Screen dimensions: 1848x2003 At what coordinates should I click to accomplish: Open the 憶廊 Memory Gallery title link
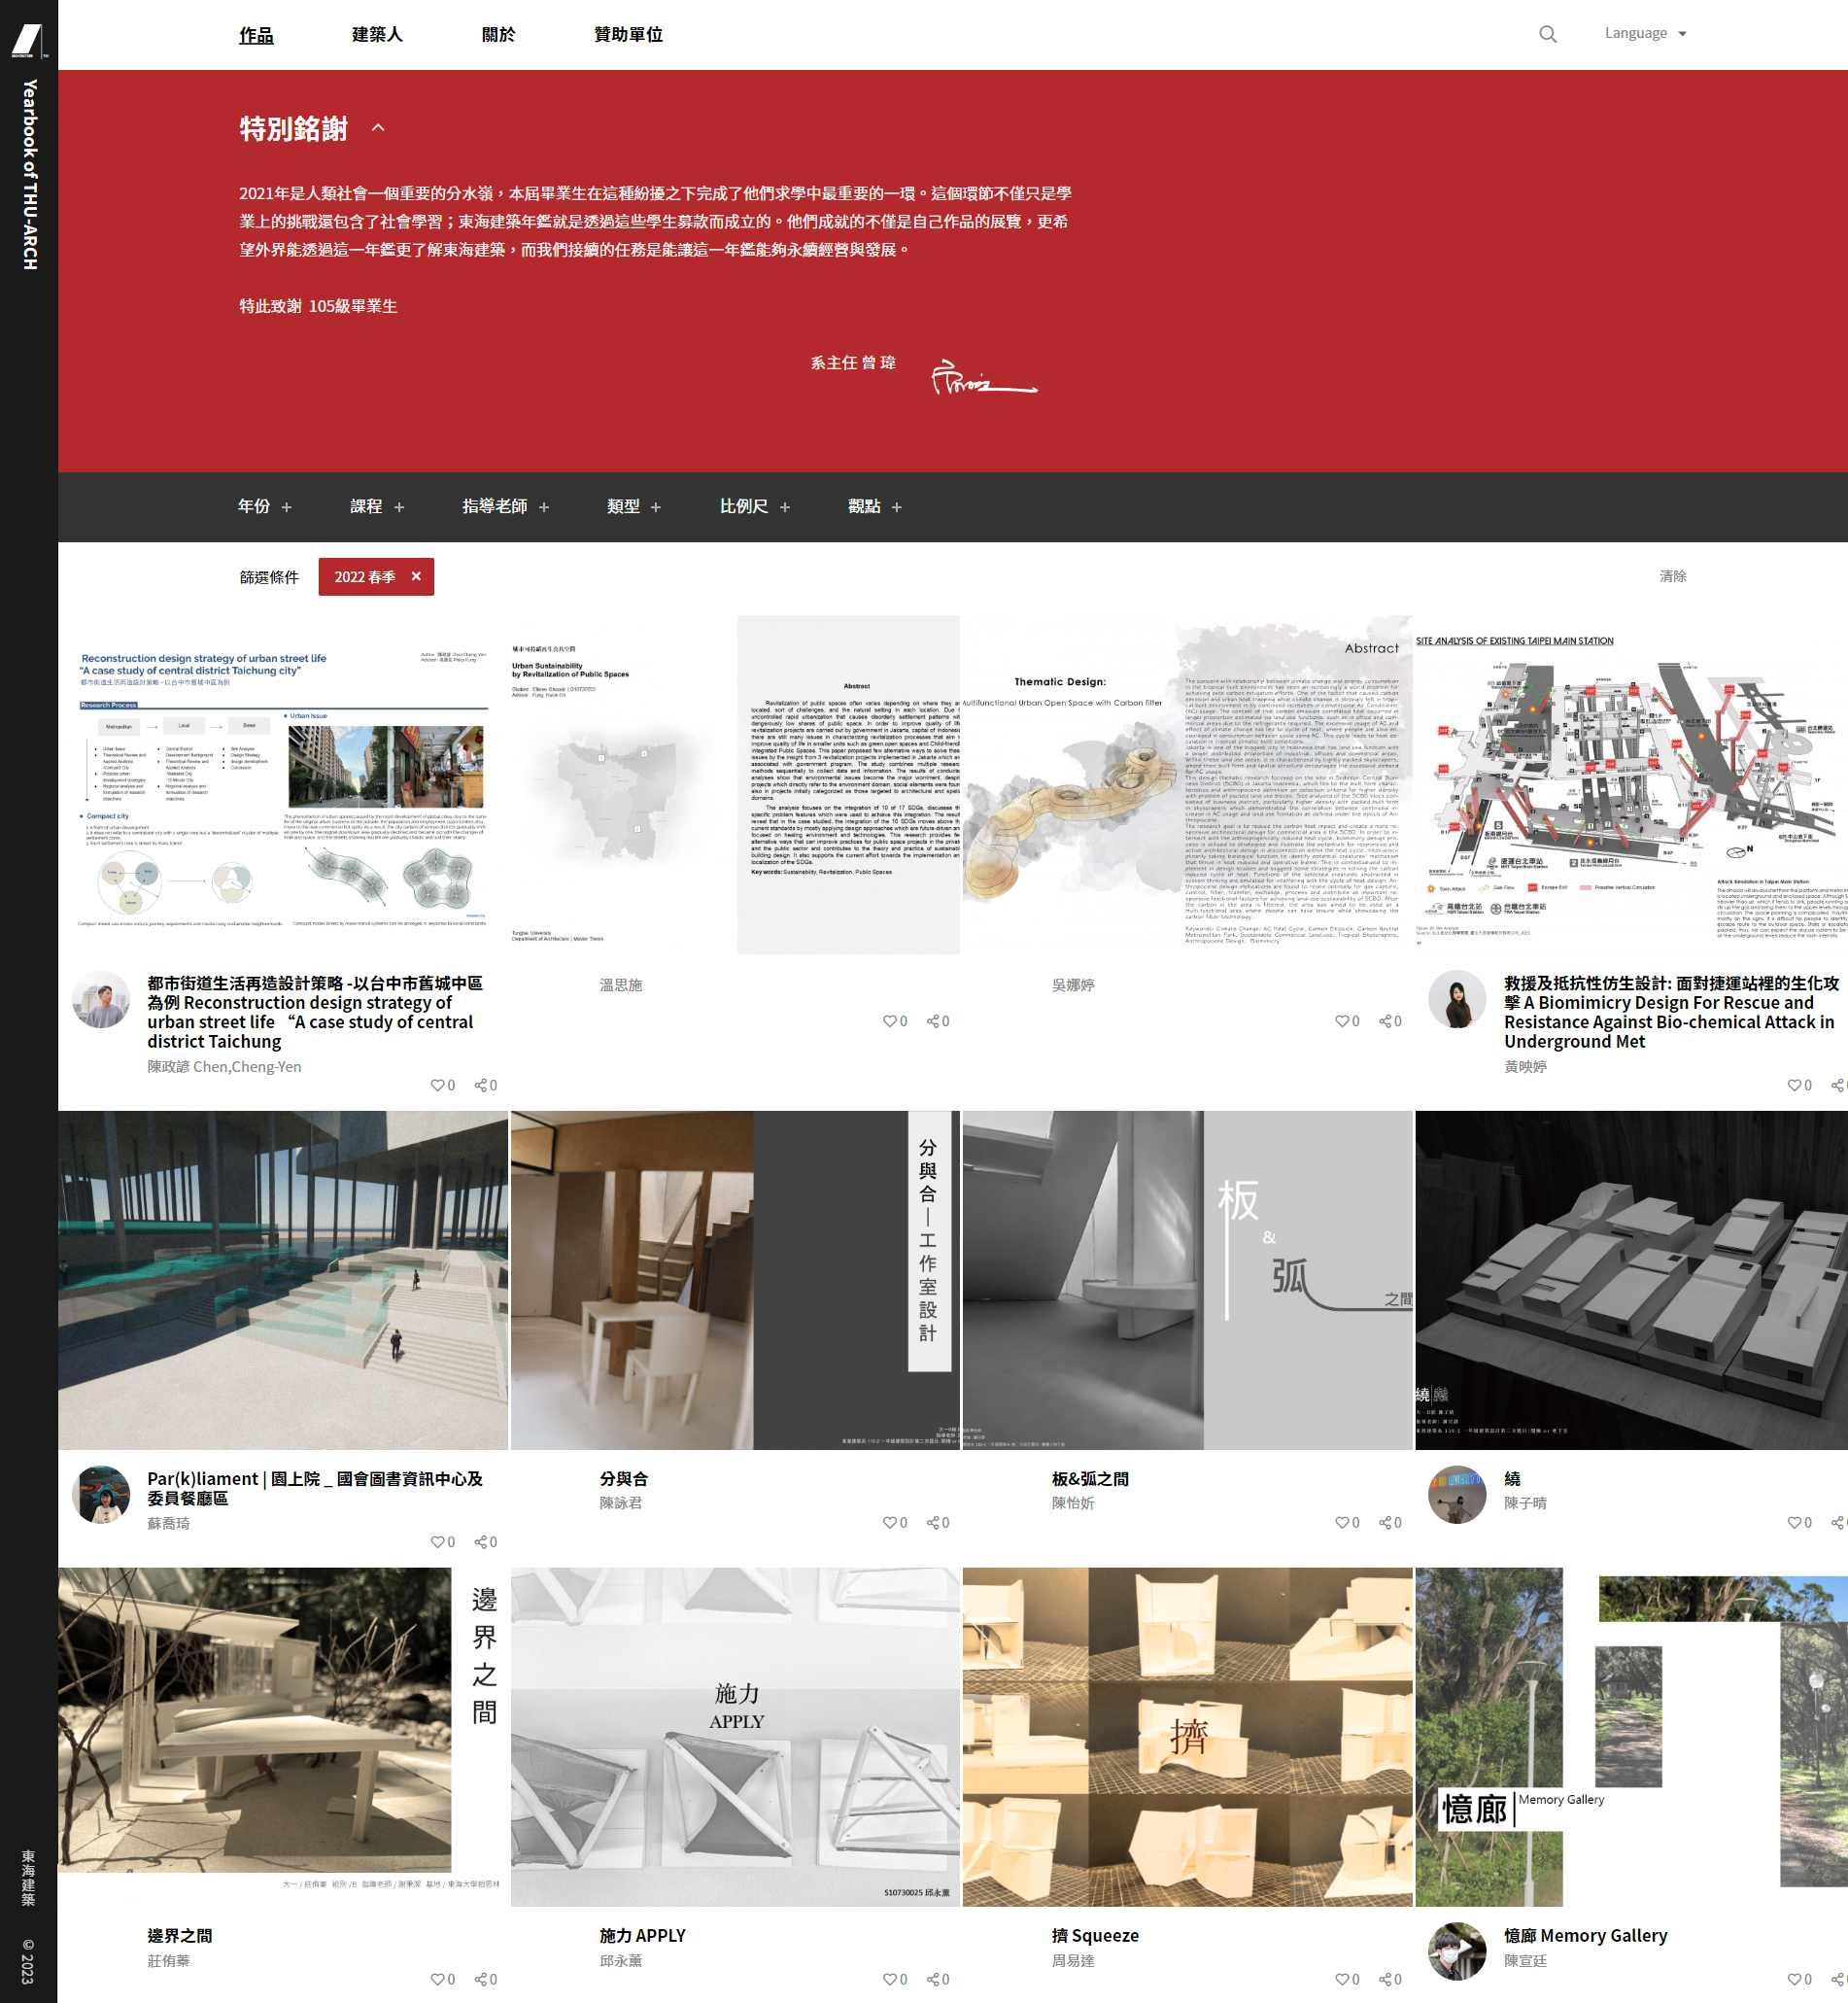point(1585,1935)
